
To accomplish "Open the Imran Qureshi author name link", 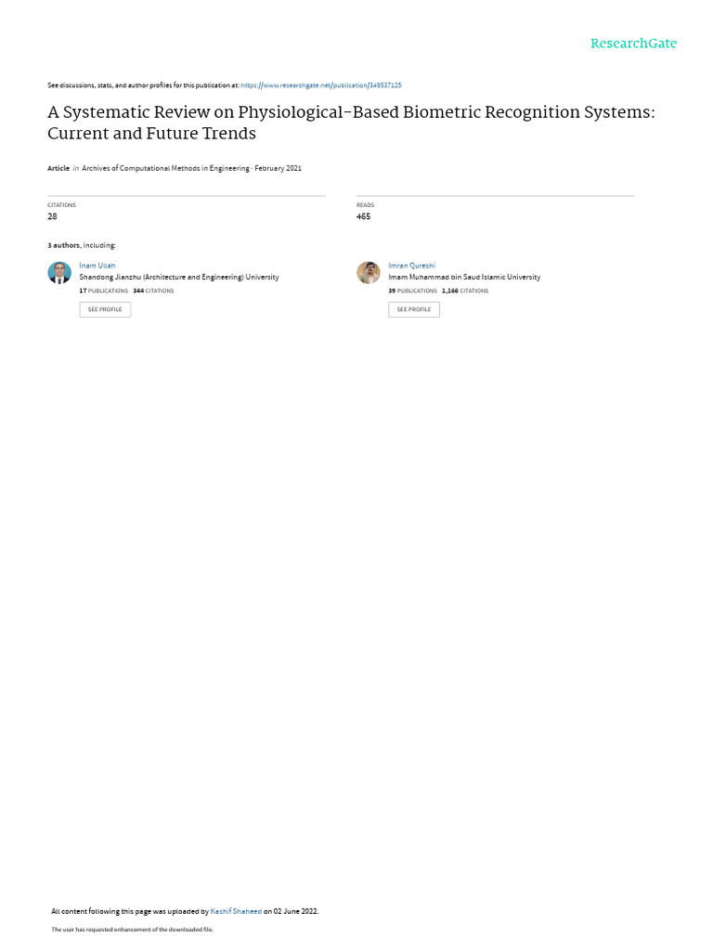I will point(411,266).
